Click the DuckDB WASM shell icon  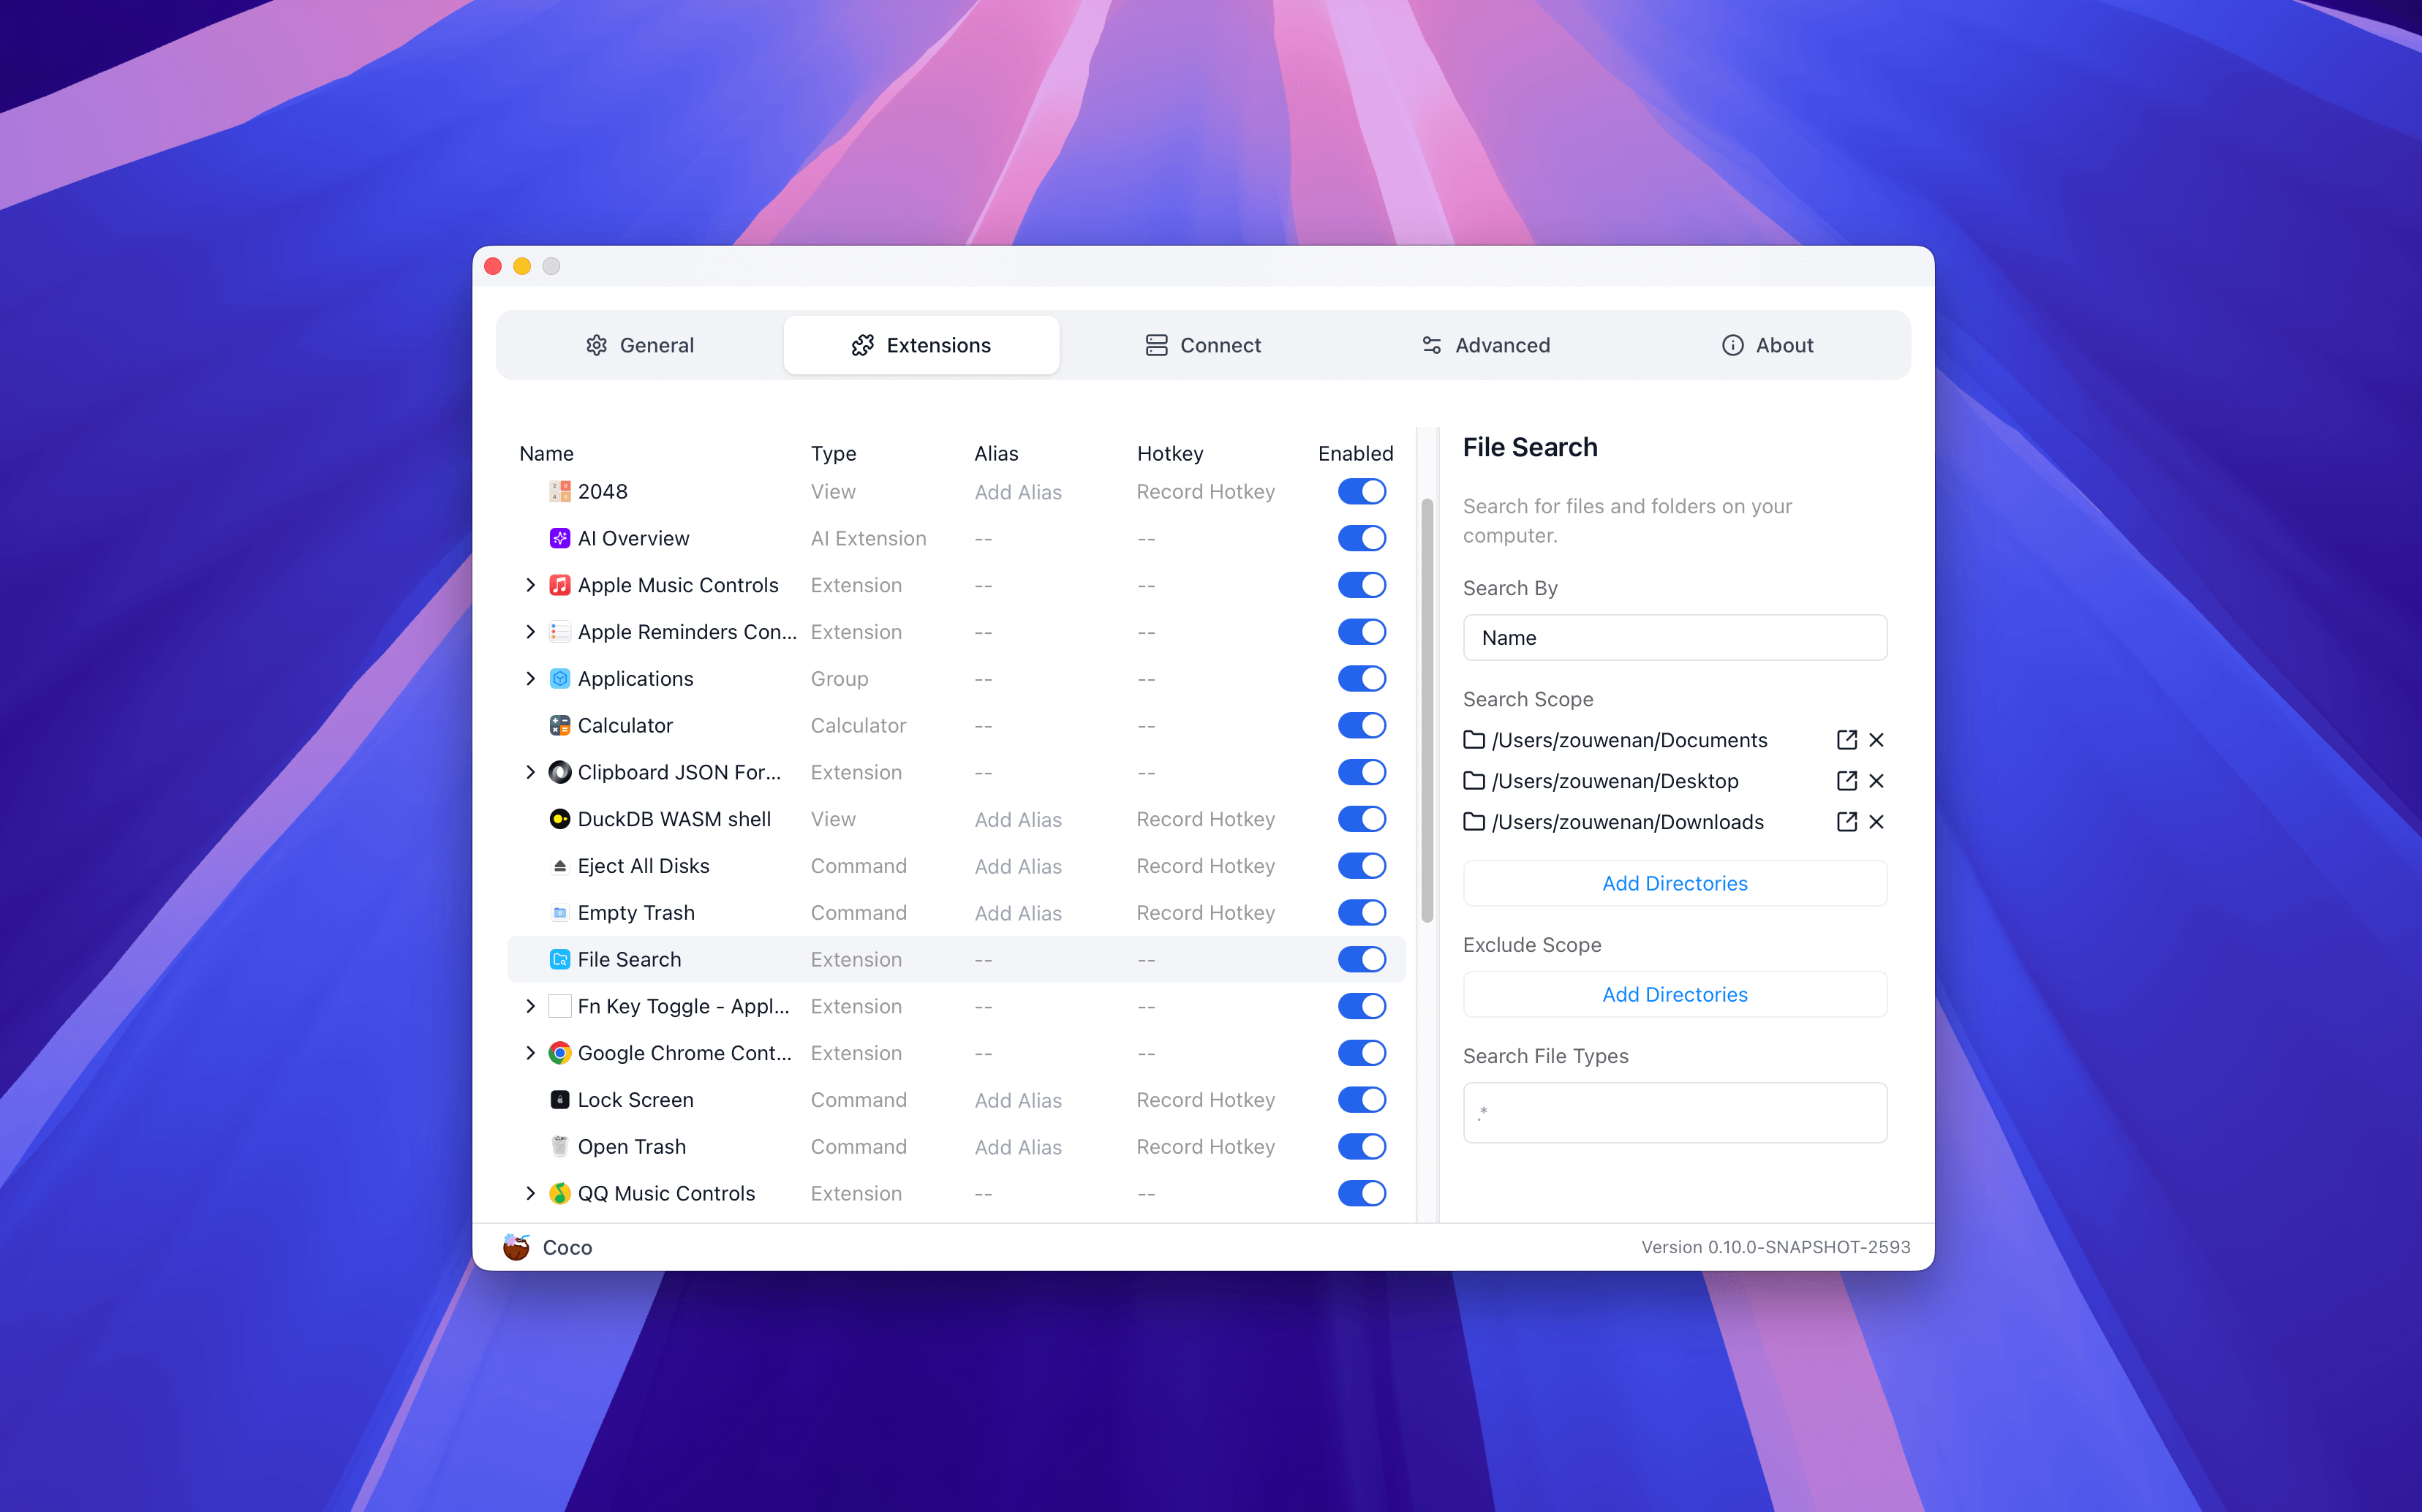[560, 819]
